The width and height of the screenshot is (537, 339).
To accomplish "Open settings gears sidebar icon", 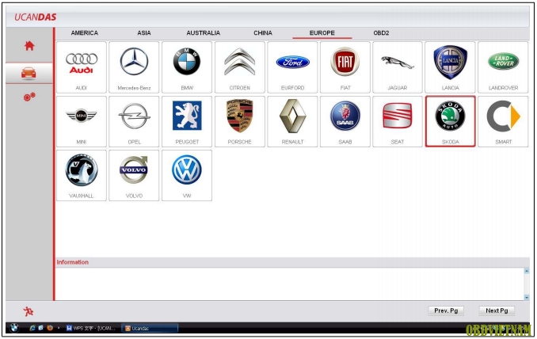I will tap(29, 97).
